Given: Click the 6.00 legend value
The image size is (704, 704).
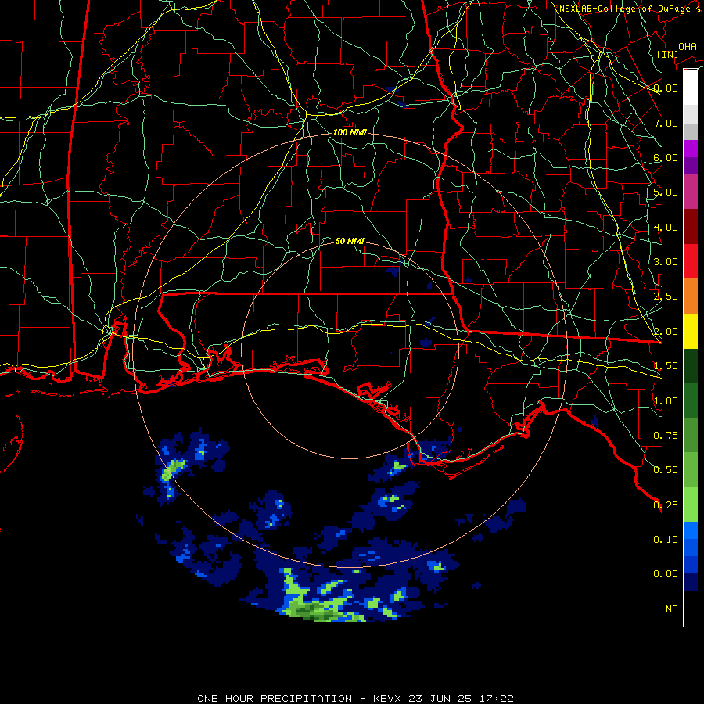Looking at the screenshot, I should (x=666, y=157).
